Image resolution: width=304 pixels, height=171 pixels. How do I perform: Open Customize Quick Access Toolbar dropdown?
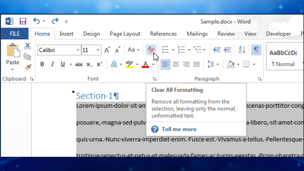(x=66, y=21)
